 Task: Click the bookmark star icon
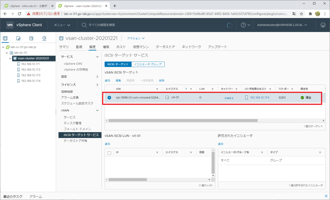tap(301, 13)
